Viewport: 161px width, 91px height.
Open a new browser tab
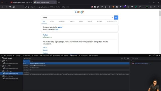[x=59, y=2]
